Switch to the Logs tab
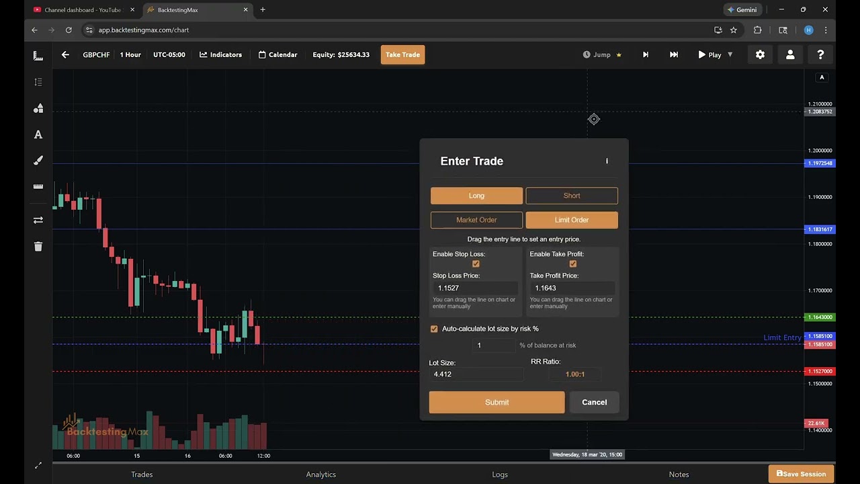 (500, 474)
